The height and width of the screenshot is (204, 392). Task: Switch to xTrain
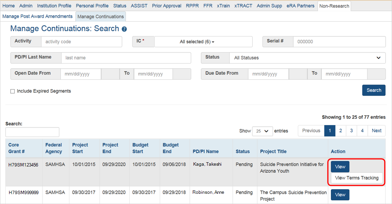[x=223, y=6]
